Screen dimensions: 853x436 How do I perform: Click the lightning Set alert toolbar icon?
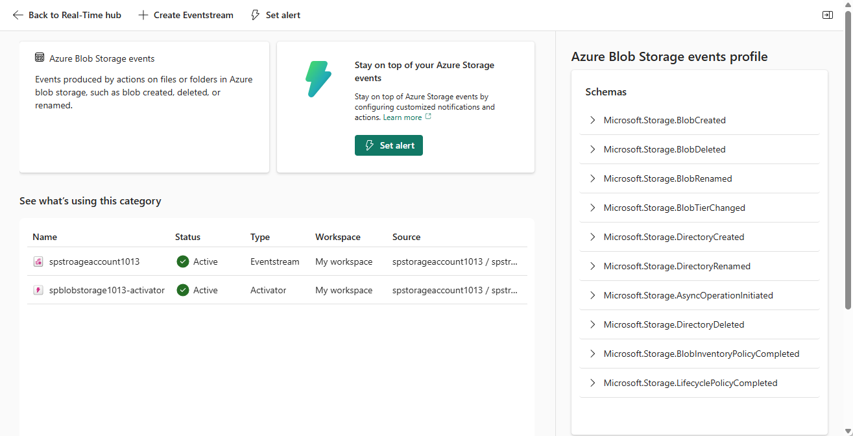256,15
